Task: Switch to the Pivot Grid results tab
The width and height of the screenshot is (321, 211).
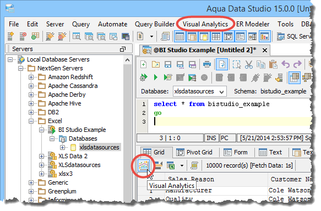Action: 194,152
